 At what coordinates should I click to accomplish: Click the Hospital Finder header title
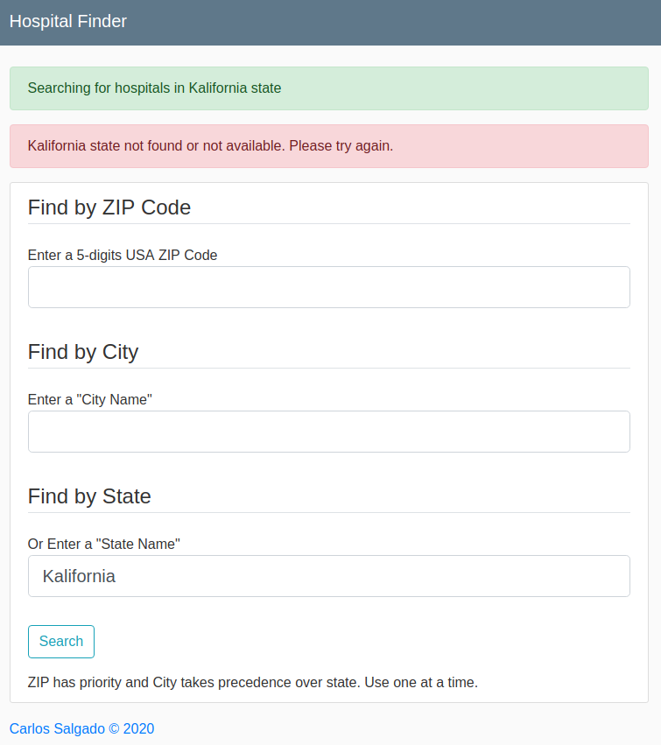pos(67,21)
